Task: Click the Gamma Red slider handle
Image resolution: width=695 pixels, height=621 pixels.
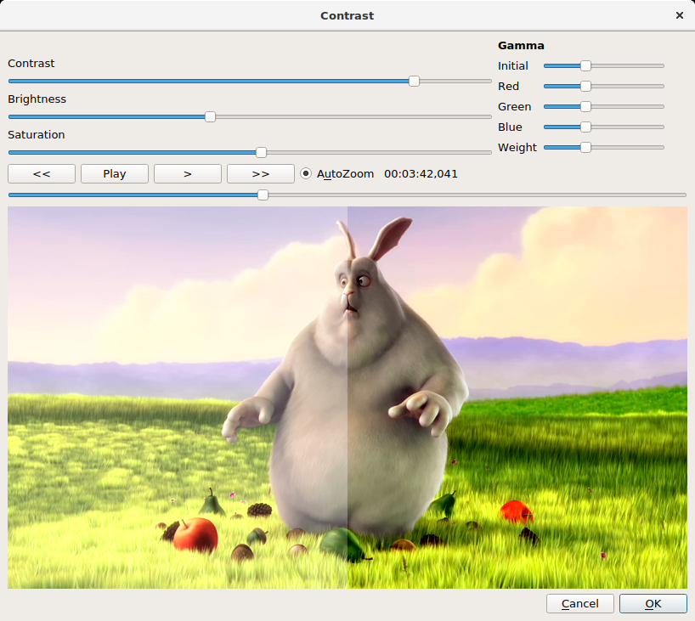Action: (585, 86)
